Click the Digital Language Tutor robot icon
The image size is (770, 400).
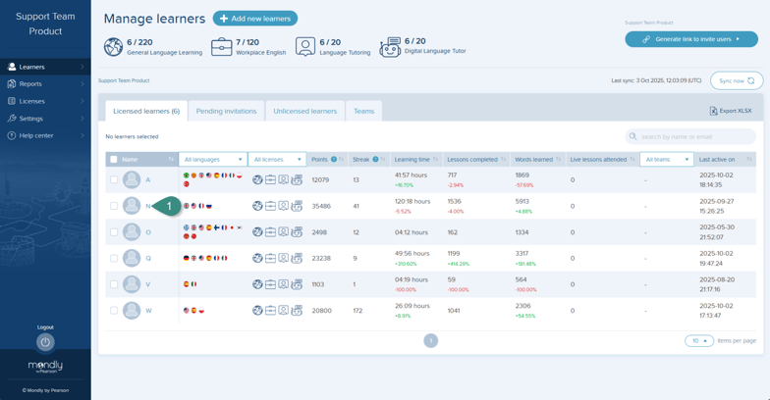(390, 47)
